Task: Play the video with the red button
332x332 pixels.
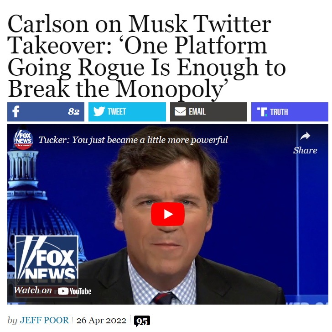Action: click(x=168, y=214)
